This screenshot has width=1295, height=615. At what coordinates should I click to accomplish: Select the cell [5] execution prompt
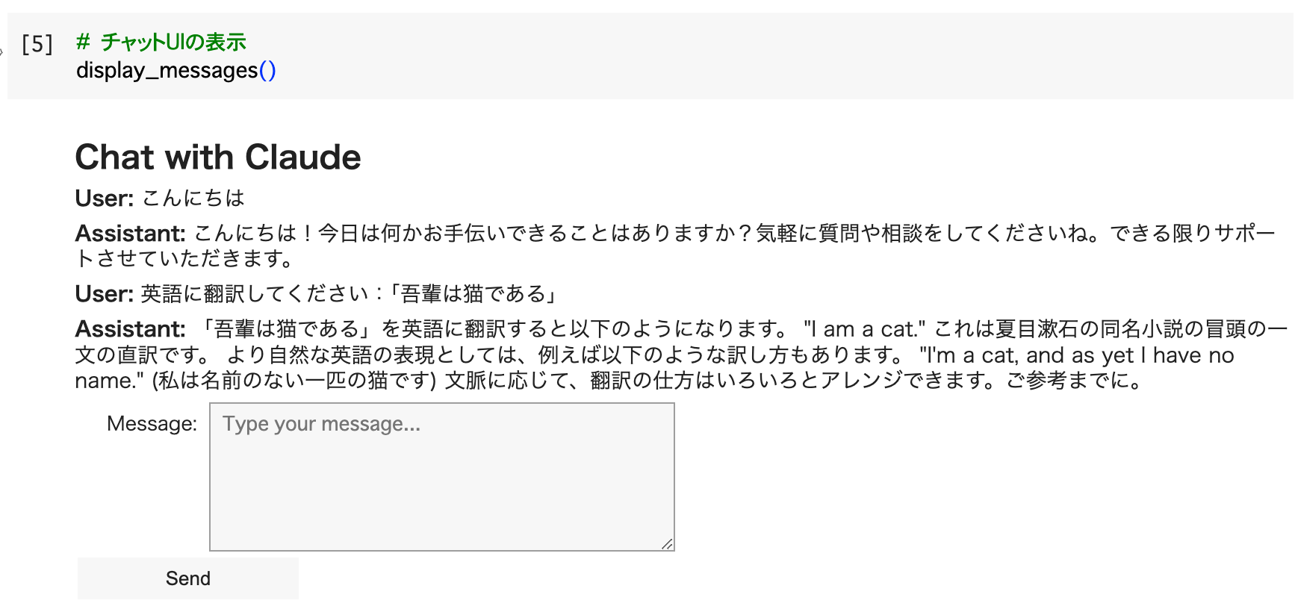[x=37, y=44]
